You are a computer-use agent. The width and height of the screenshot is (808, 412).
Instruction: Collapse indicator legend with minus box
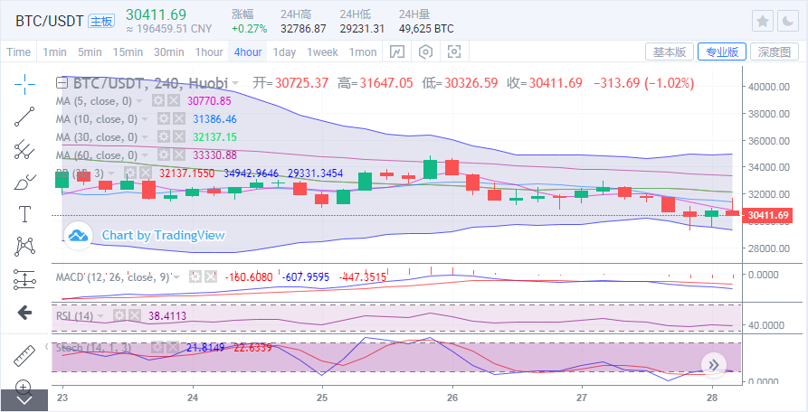(62, 83)
